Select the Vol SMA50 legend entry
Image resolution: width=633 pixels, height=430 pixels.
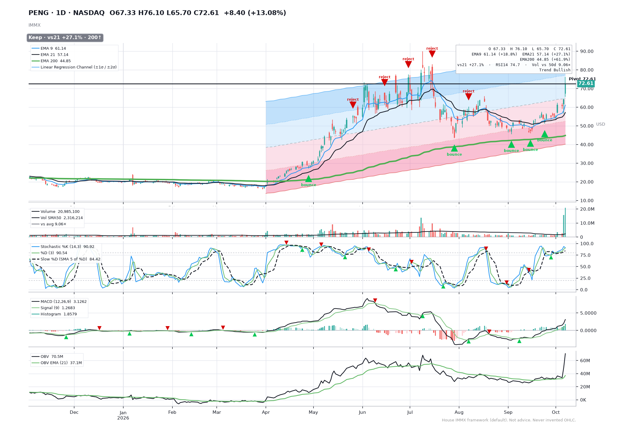(x=57, y=218)
